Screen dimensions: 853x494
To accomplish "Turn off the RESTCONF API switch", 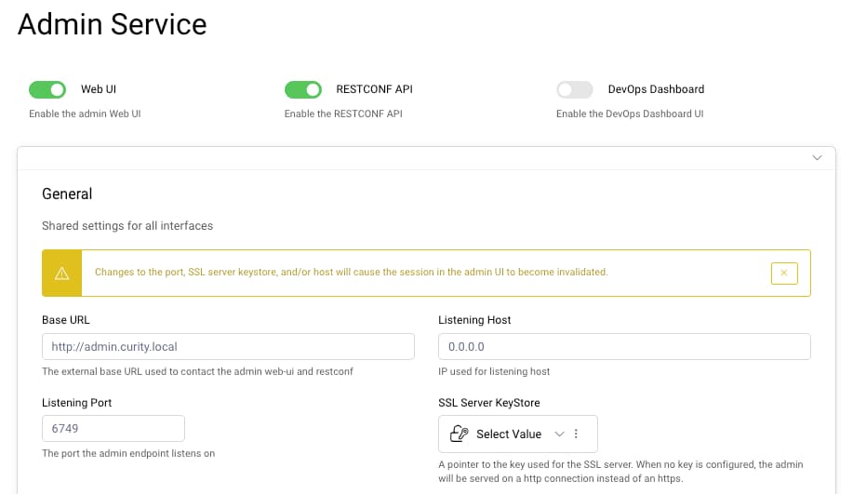I will pyautogui.click(x=302, y=89).
